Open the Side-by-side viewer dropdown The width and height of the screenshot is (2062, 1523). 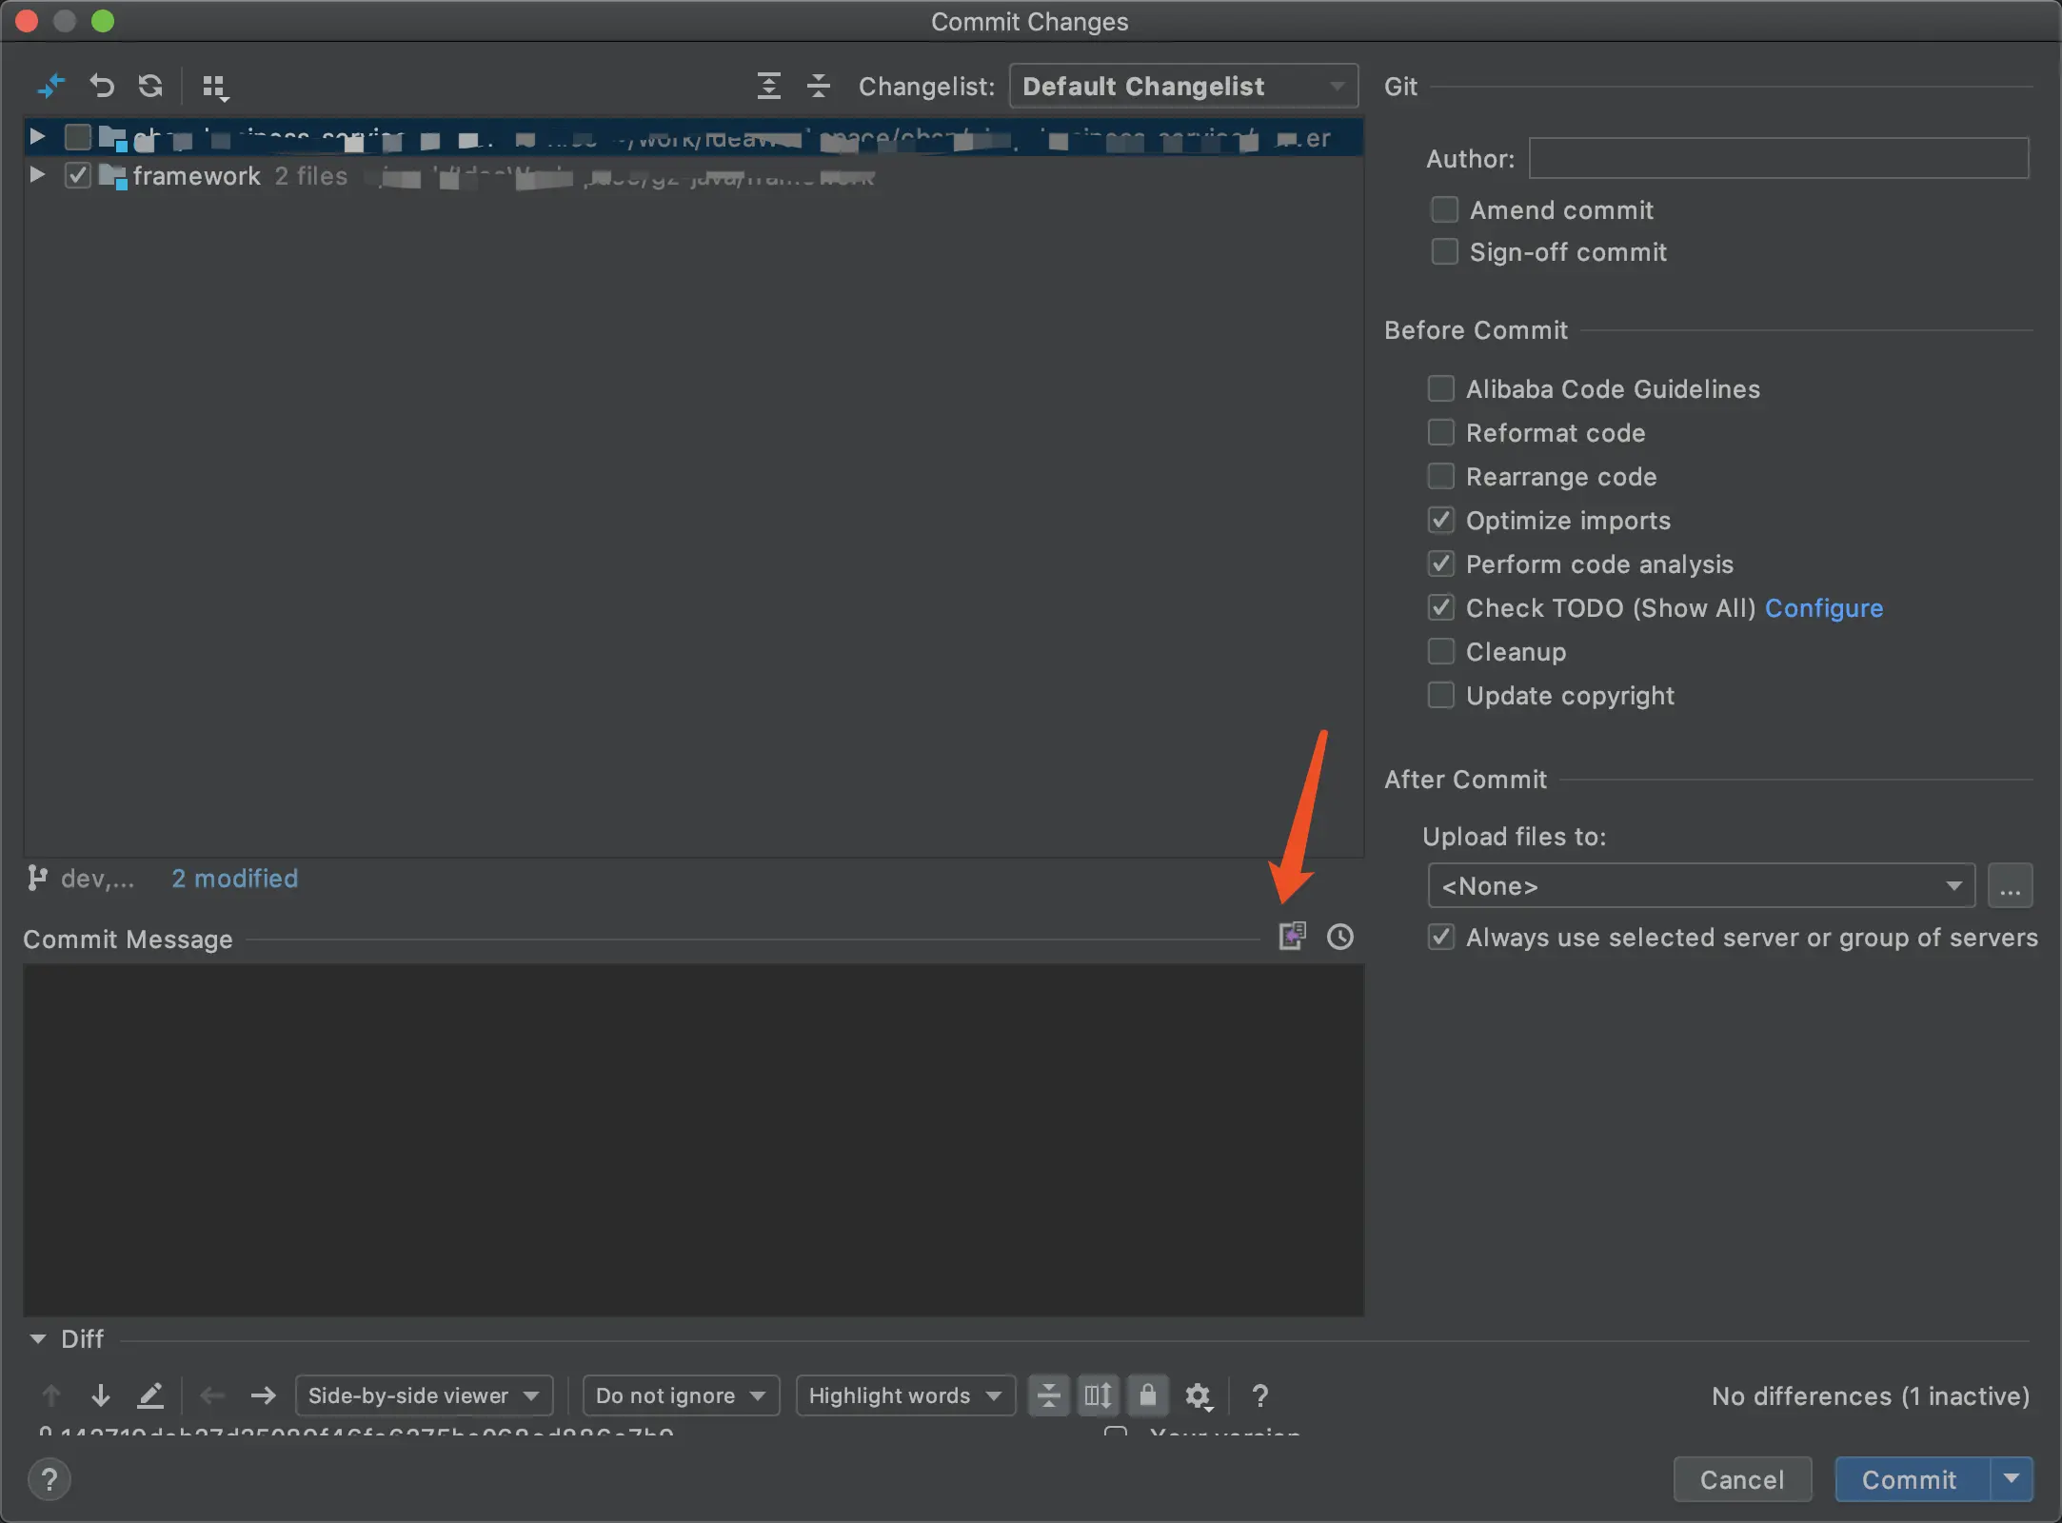(424, 1395)
